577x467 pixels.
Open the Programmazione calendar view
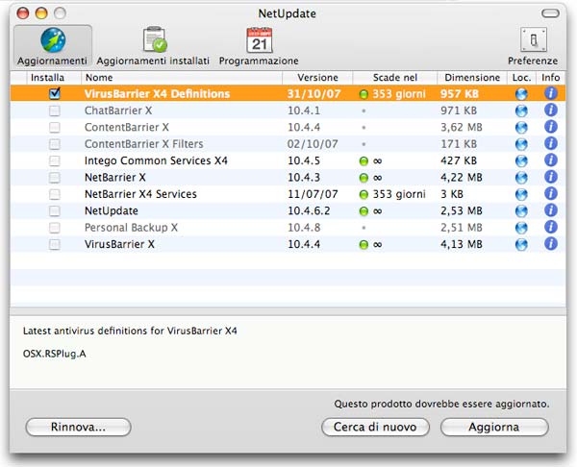259,45
